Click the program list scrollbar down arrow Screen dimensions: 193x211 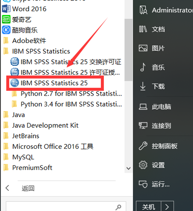(x=128, y=168)
